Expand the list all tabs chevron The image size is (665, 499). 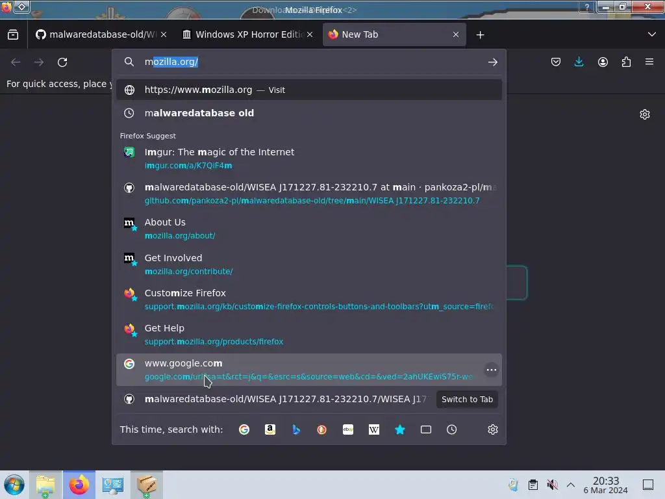tap(652, 34)
